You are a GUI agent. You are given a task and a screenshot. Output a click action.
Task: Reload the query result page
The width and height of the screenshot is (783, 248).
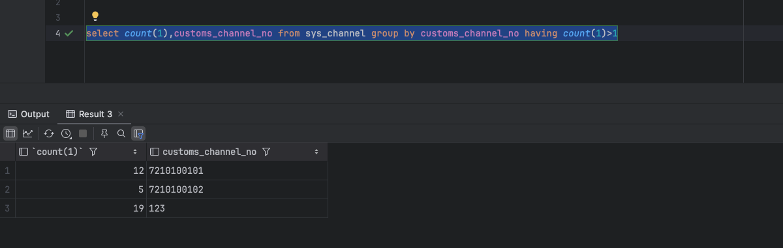pyautogui.click(x=49, y=133)
